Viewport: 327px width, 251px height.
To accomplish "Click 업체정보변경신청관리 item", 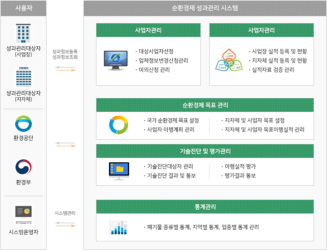I will [x=163, y=60].
